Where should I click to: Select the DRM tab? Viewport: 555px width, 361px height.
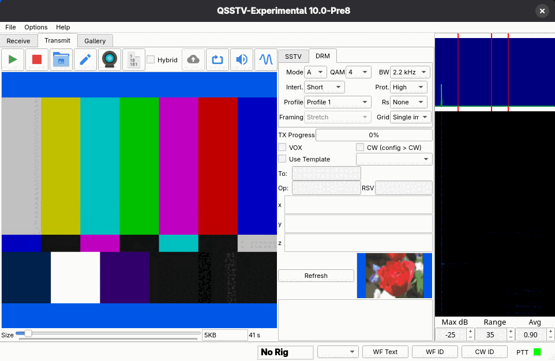(322, 56)
